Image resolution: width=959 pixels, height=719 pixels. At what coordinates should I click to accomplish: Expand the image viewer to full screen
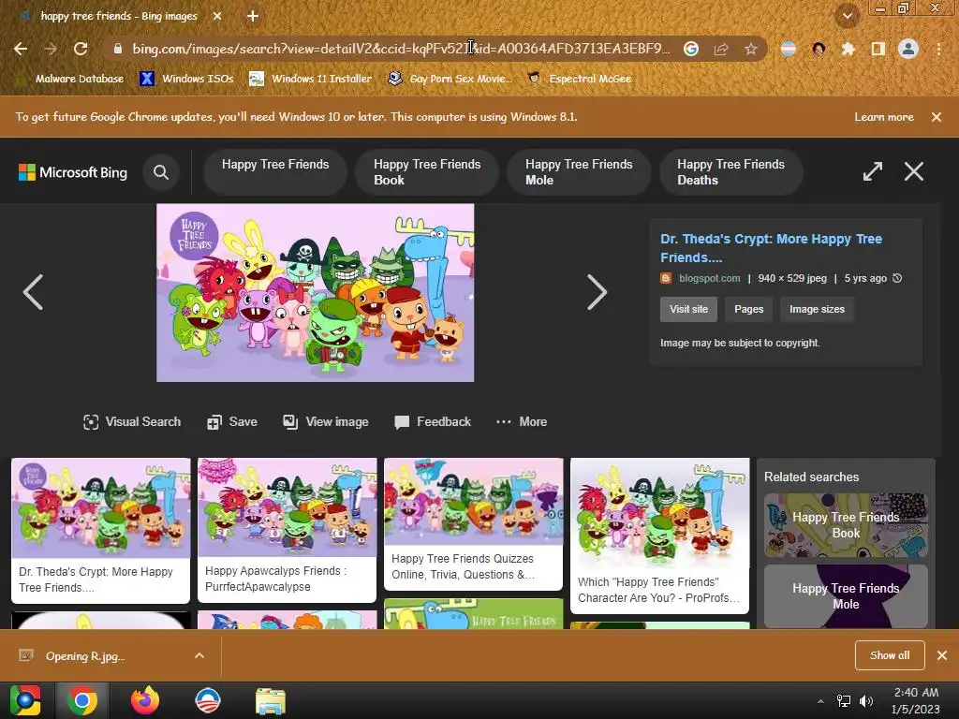[x=873, y=171]
